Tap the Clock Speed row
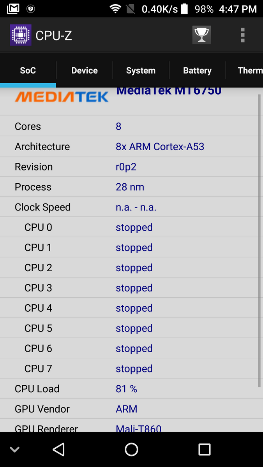The width and height of the screenshot is (263, 467). tap(129, 207)
